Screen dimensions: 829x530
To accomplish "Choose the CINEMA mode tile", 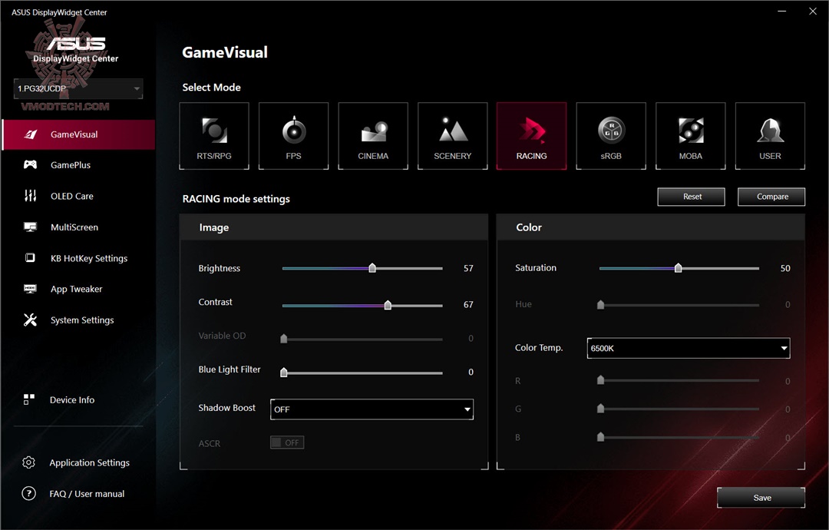I will pyautogui.click(x=373, y=136).
